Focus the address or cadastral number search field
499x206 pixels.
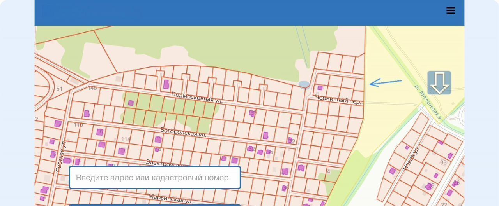coord(155,178)
